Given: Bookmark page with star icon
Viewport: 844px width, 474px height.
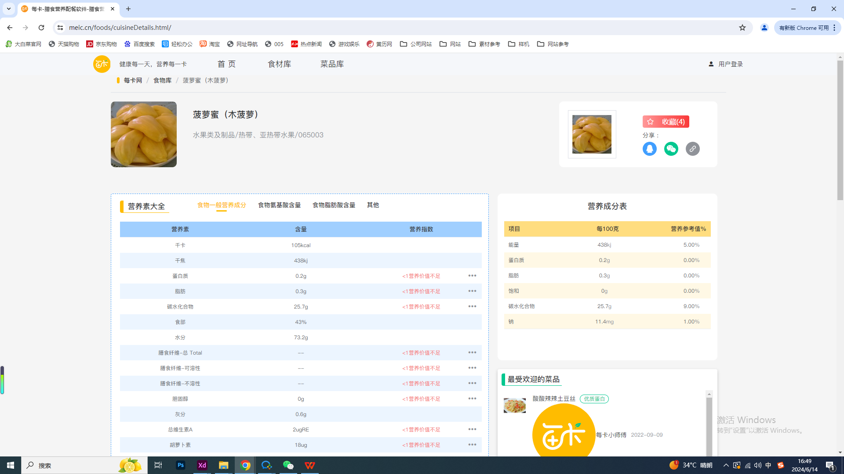Looking at the screenshot, I should tap(742, 28).
